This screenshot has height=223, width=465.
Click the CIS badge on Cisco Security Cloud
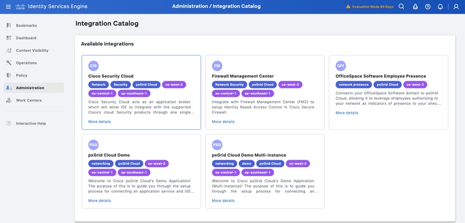(93, 66)
